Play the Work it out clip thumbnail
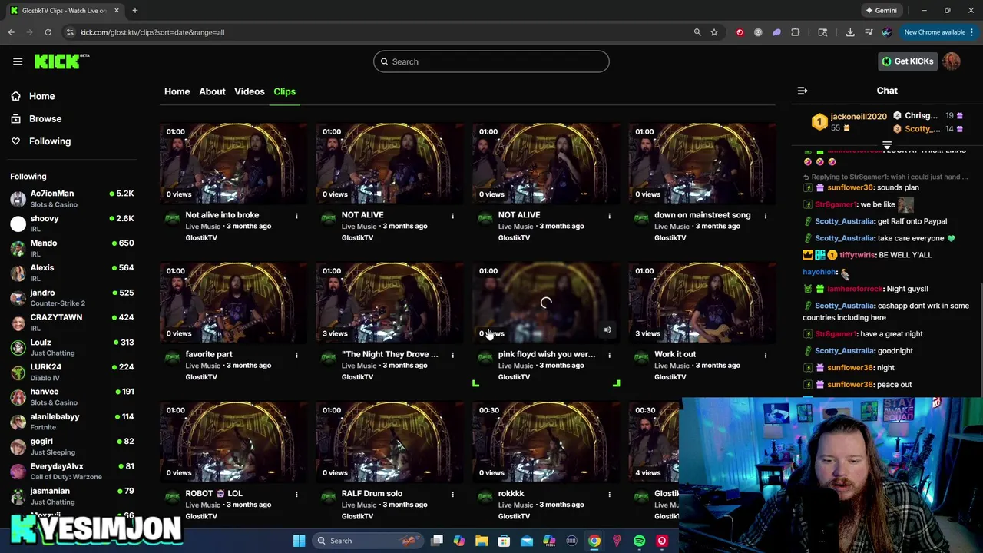The height and width of the screenshot is (553, 983). (702, 302)
